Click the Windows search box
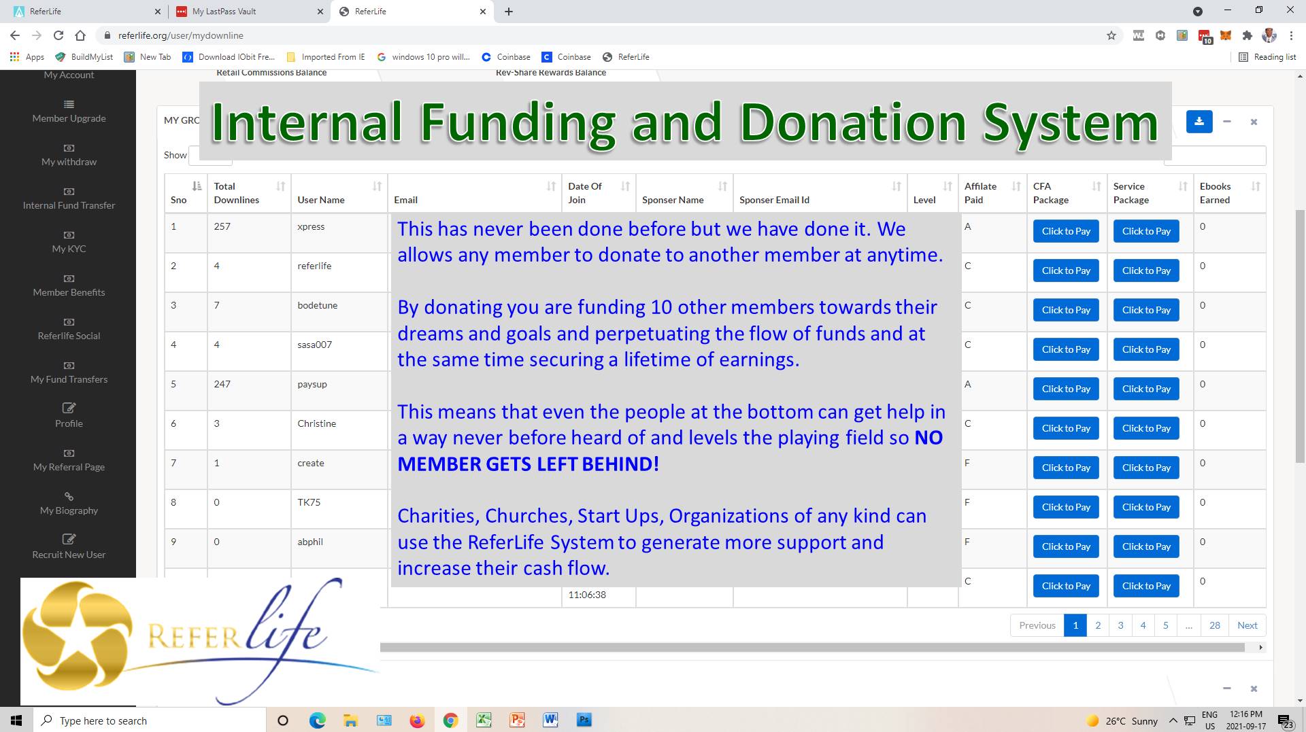This screenshot has height=732, width=1306. pos(149,720)
